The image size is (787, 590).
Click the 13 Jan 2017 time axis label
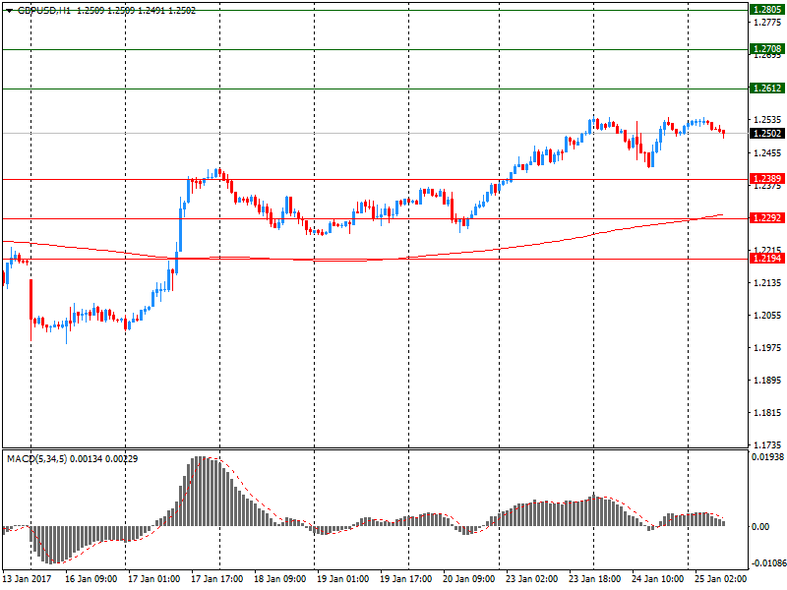pyautogui.click(x=28, y=579)
